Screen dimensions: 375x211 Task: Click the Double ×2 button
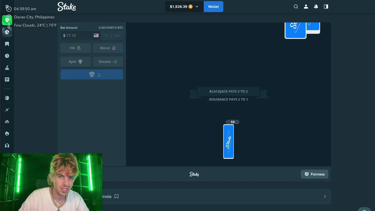[x=108, y=62]
